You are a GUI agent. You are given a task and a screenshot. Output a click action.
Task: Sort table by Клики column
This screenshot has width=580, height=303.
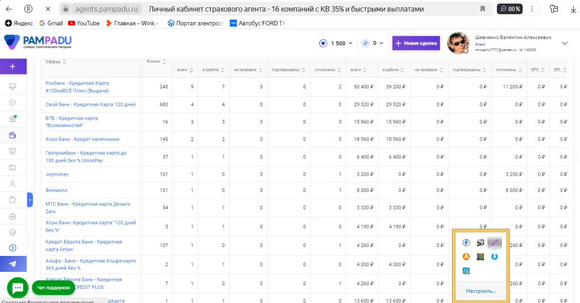pos(156,61)
